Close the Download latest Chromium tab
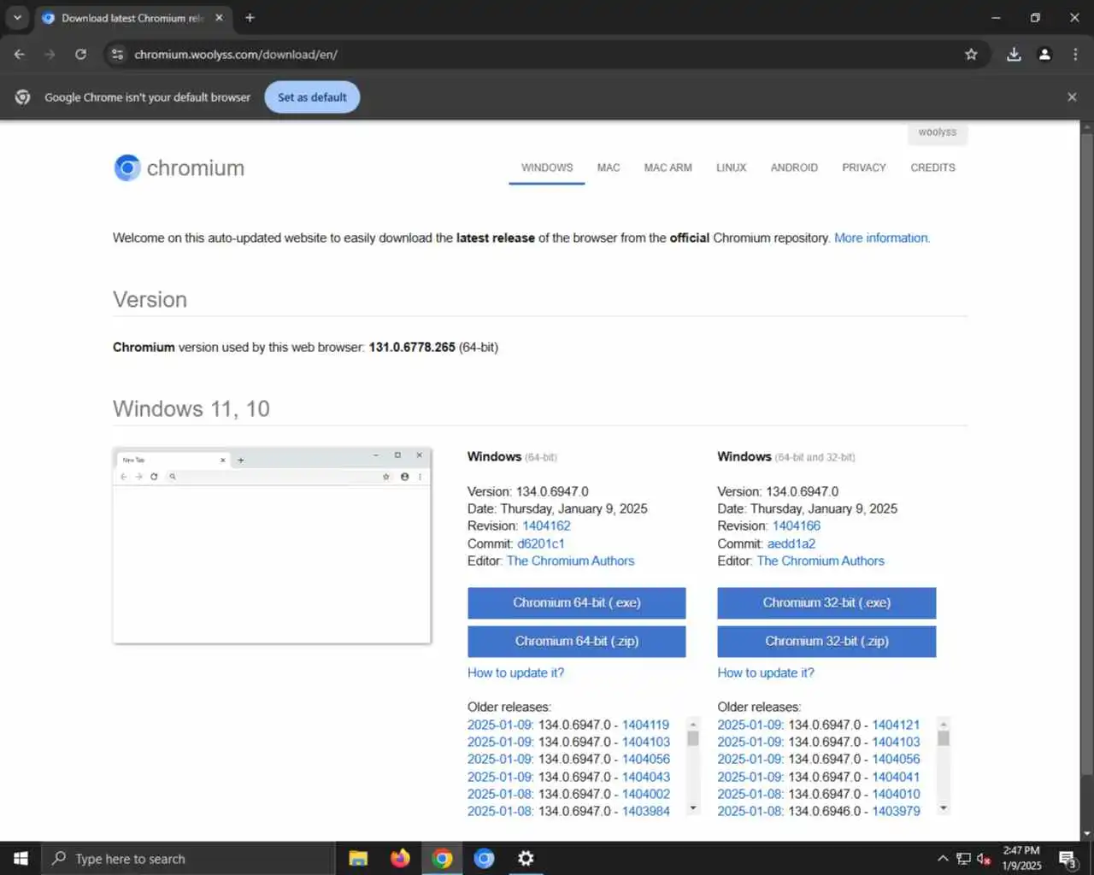 [x=219, y=17]
